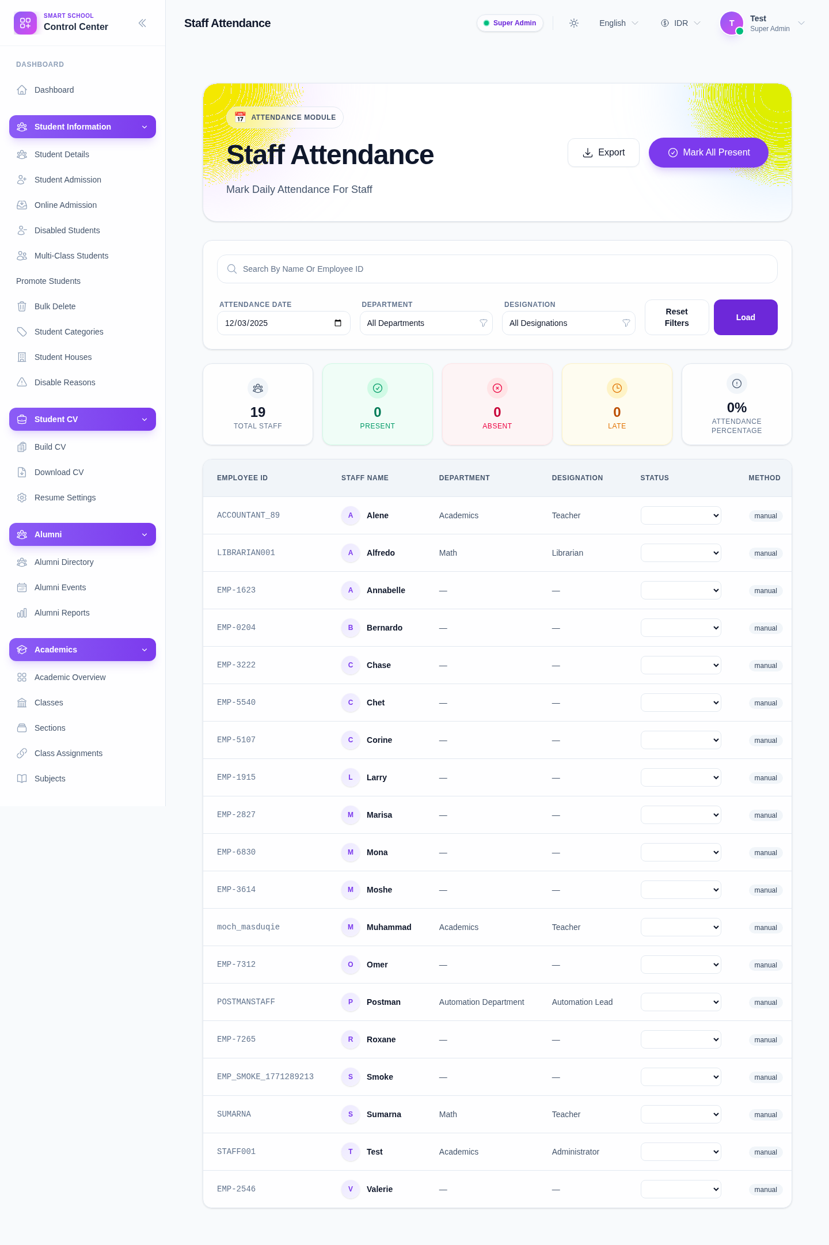The height and width of the screenshot is (1245, 829).
Task: Collapse the Alumni menu section
Action: [x=82, y=534]
